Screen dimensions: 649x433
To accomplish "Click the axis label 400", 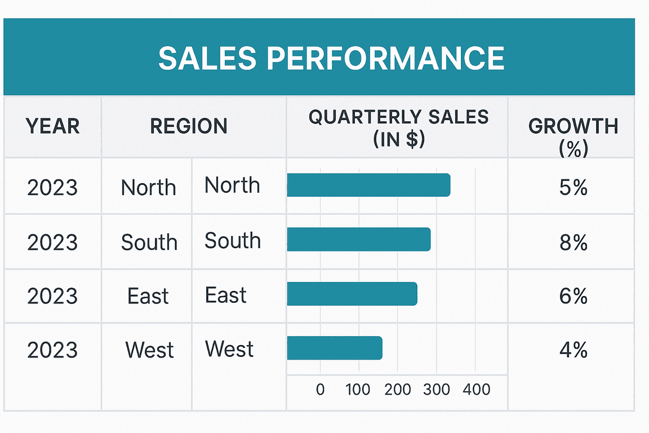I will pyautogui.click(x=477, y=390).
